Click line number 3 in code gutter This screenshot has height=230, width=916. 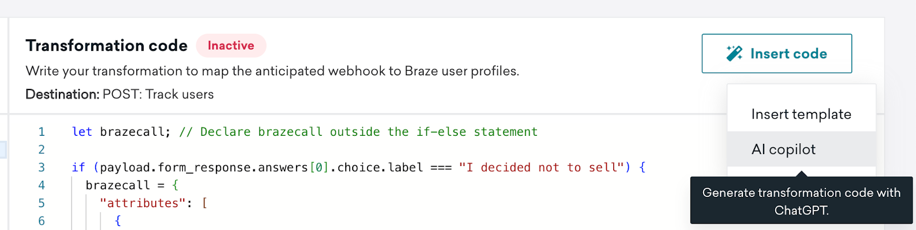(41, 167)
